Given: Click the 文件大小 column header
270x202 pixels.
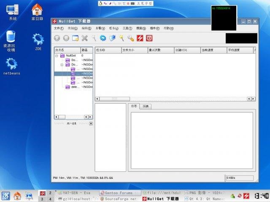Looking at the screenshot, I should pyautogui.click(x=135, y=50).
